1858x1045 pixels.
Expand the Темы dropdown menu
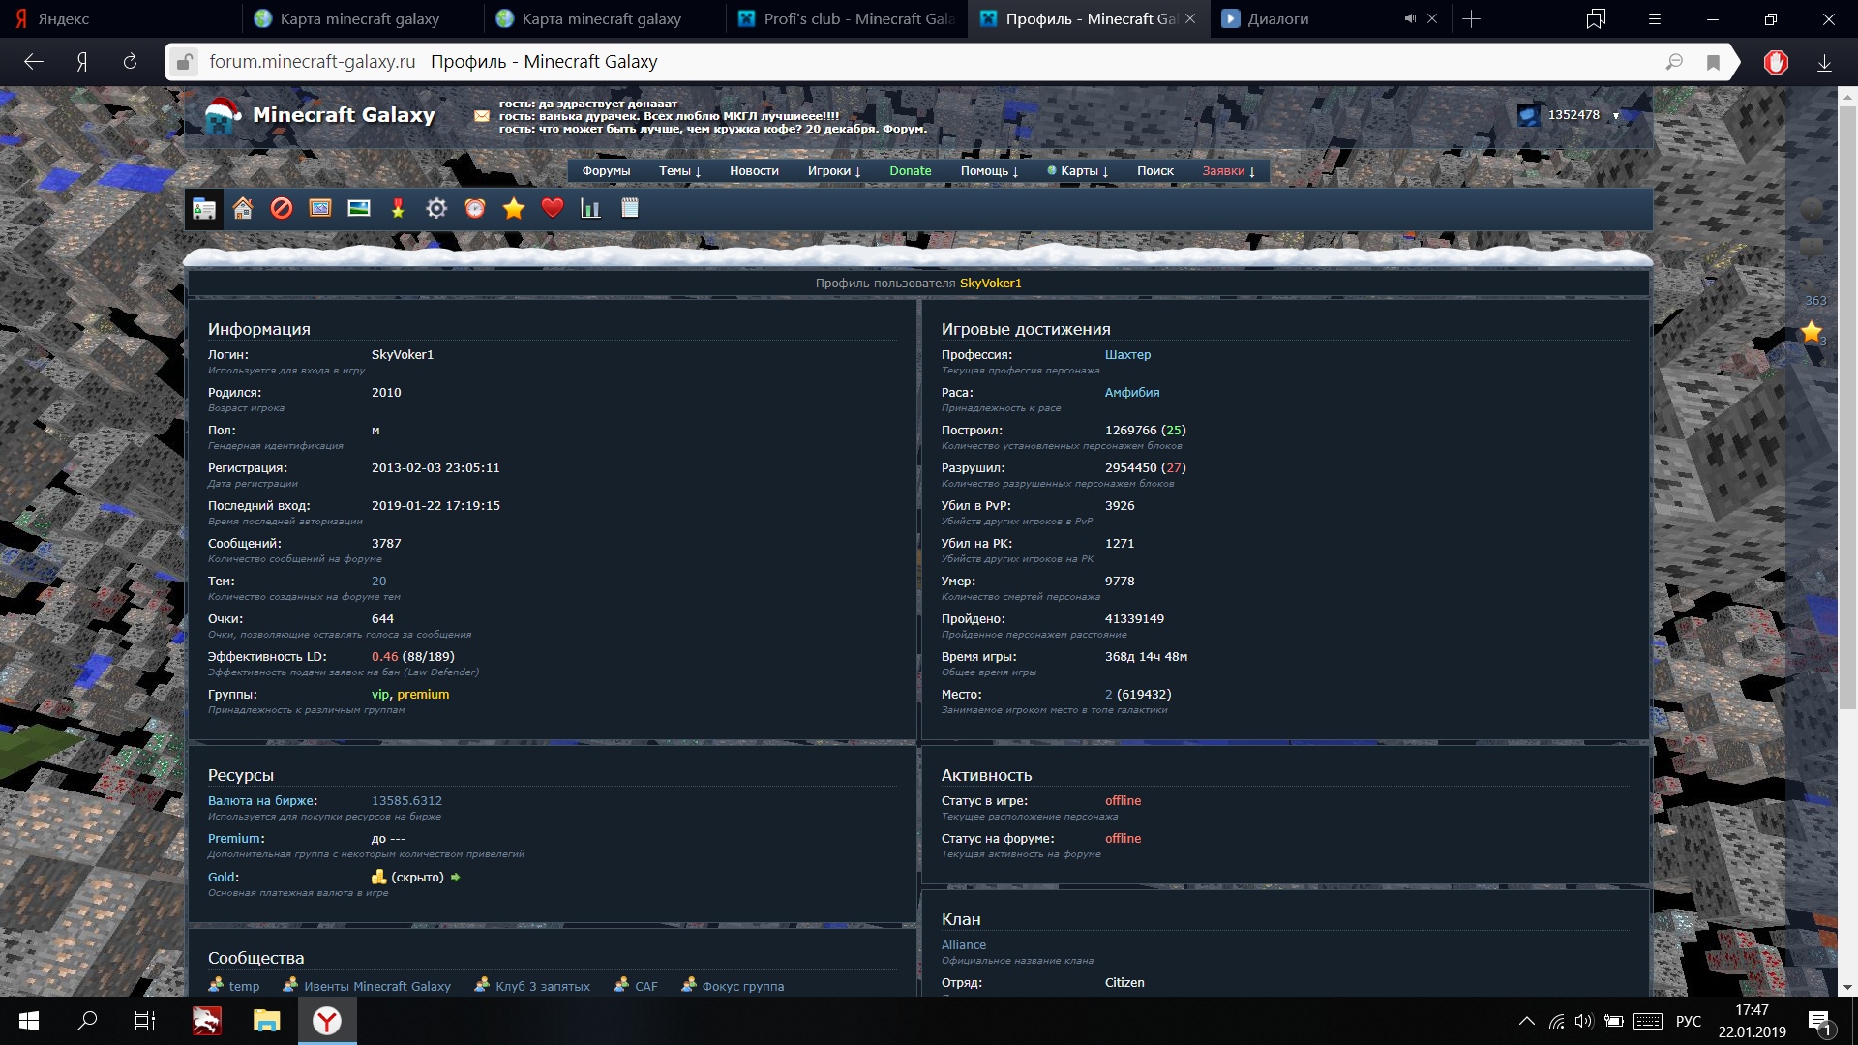point(679,171)
